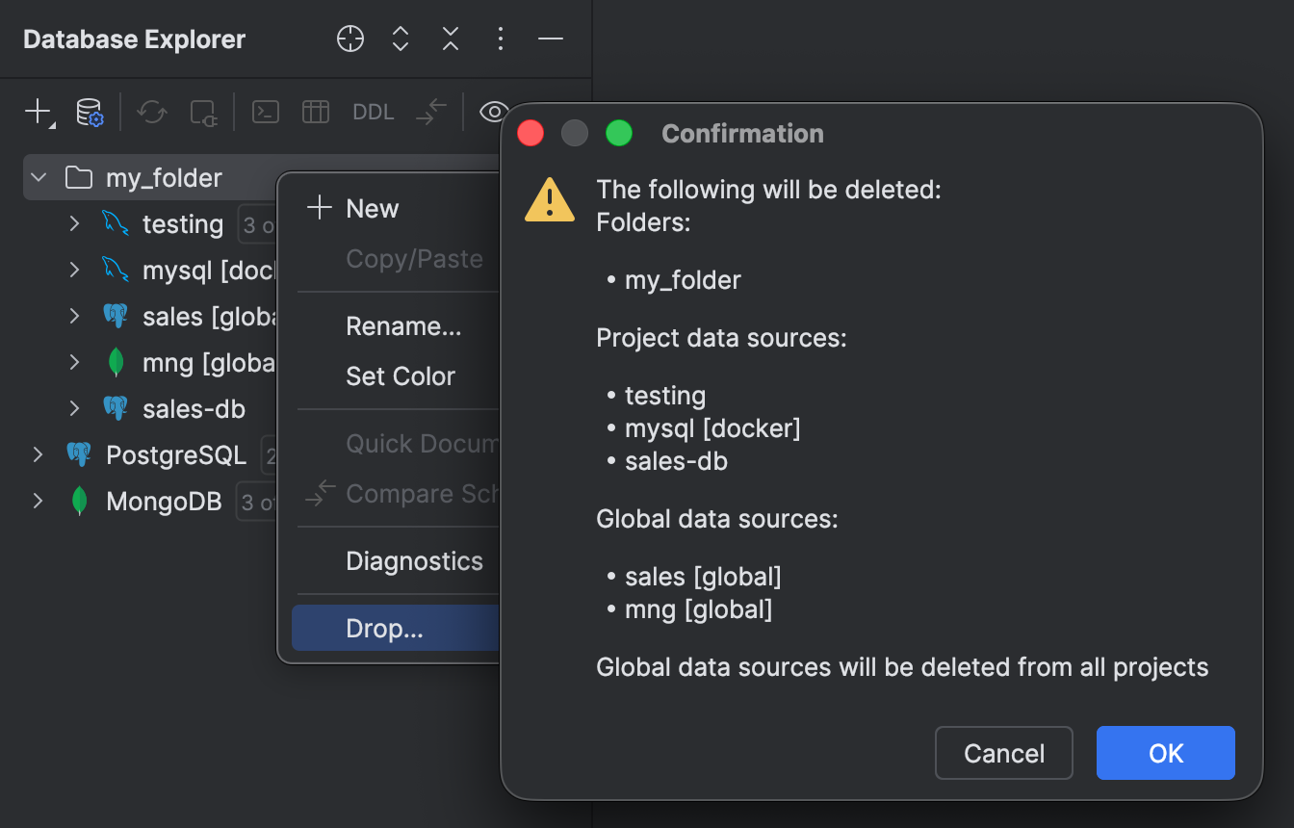Click the PostgreSQL elephant icon beside sales [global]
1294x828 pixels.
tap(116, 316)
